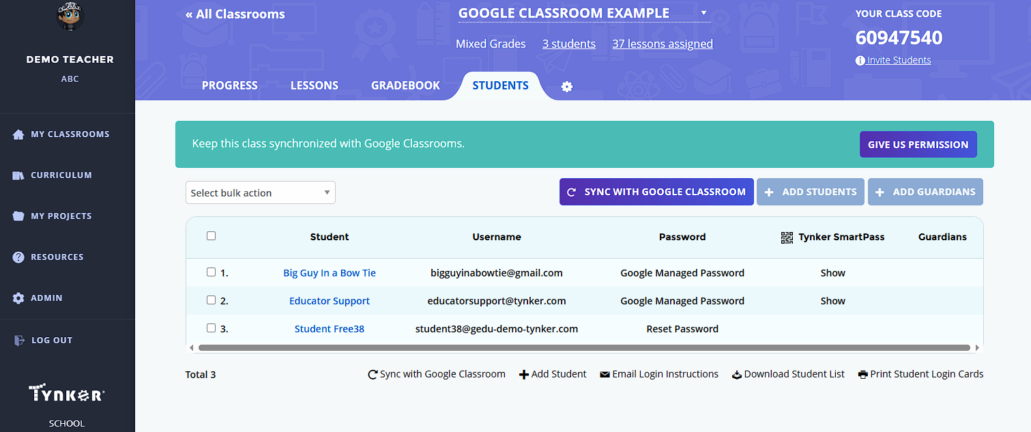Click the Add Students button

(x=811, y=192)
